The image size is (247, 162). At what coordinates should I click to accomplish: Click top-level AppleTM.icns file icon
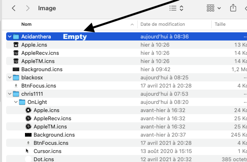pos(16,61)
